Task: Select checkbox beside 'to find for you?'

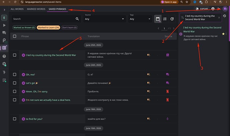Action: [15, 119]
